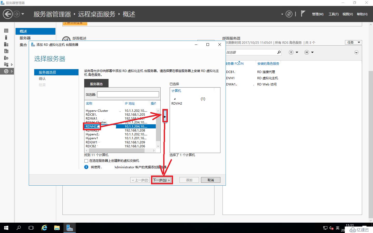Viewport: 373px width, 233px height.
Task: Expand the file and storage services arrow
Action: click(12, 64)
